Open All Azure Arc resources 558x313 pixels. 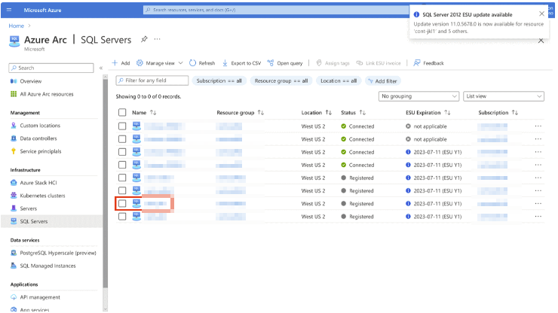tap(47, 94)
